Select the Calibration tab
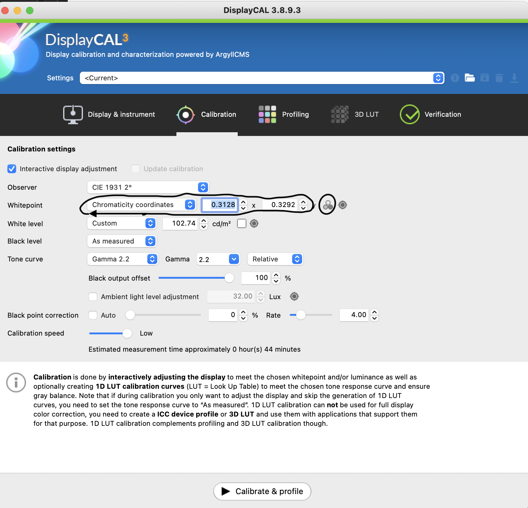Viewport: 528px width, 508px height. [x=207, y=114]
